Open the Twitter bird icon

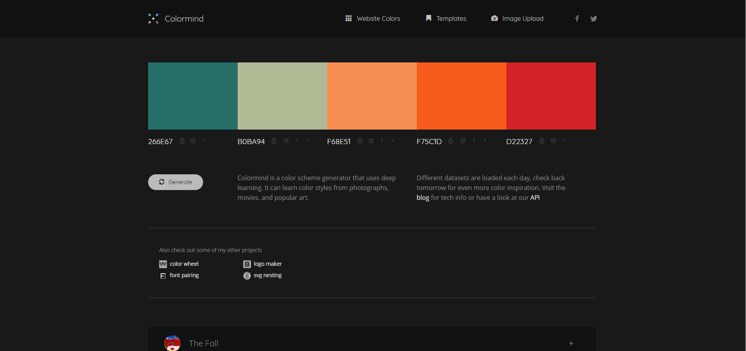[x=593, y=18]
